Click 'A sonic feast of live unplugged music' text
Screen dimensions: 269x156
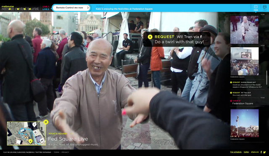[73, 145]
